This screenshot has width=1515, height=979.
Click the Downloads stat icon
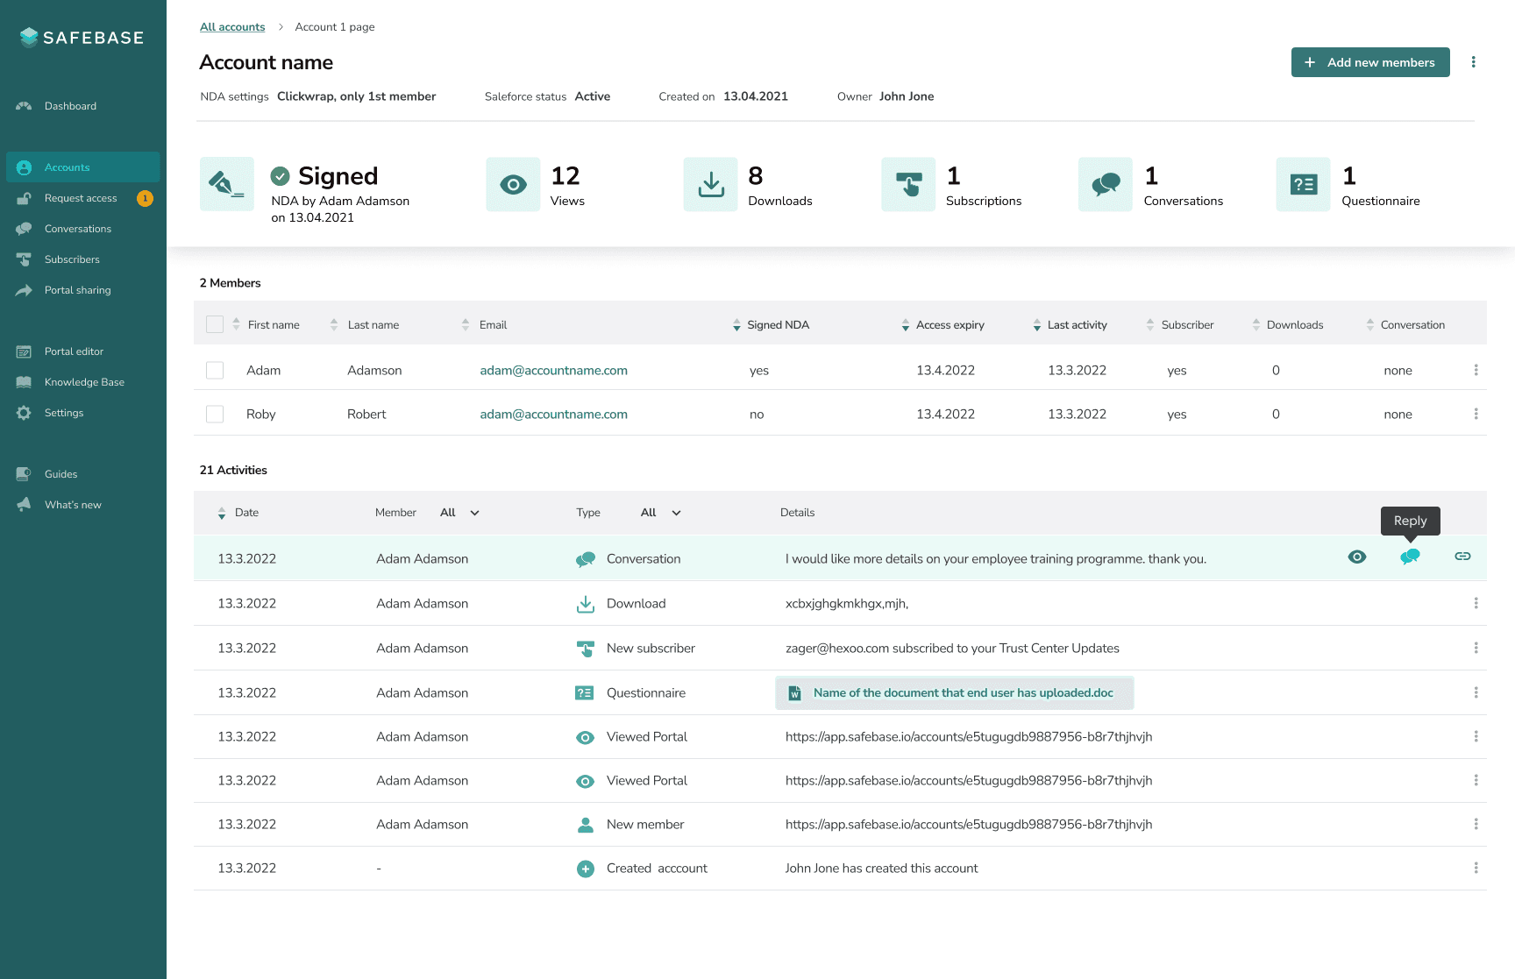[x=710, y=184]
